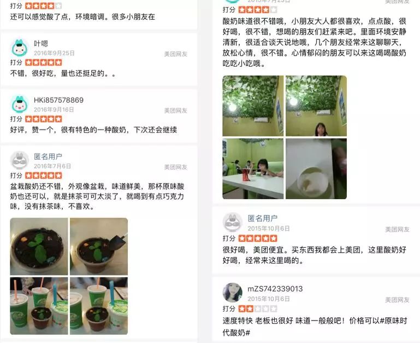Open avatar of user 叶嗯
420x343 pixels.
click(x=20, y=48)
